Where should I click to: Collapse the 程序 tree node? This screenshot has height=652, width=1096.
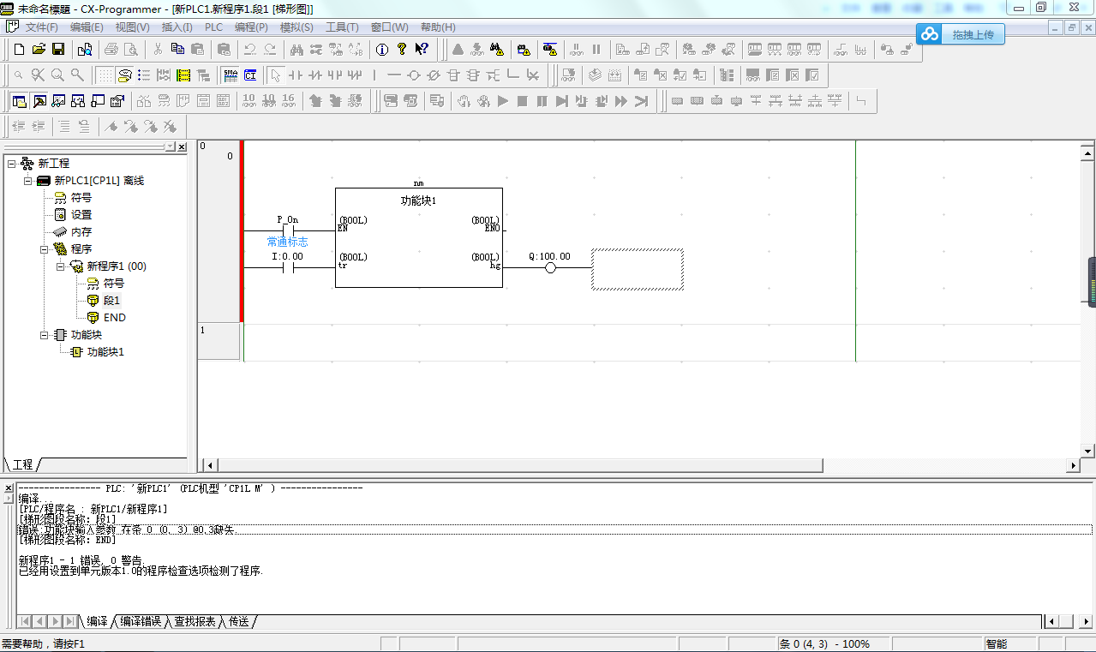[x=44, y=249]
